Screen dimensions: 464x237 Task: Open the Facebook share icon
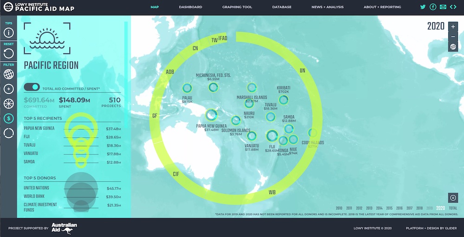pyautogui.click(x=433, y=7)
